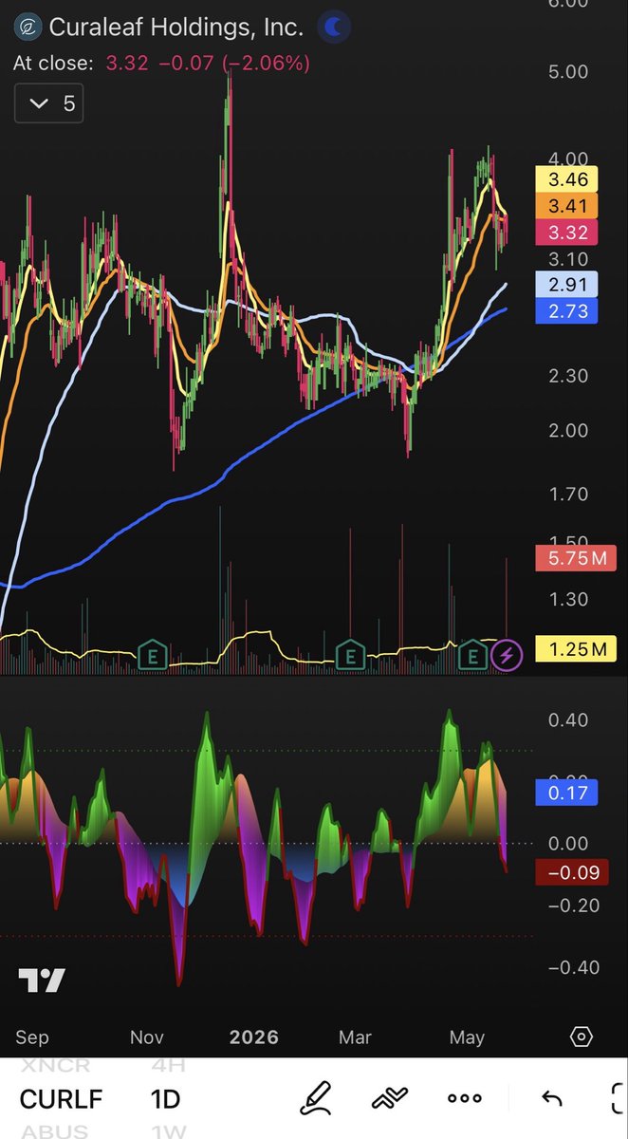
Task: Click the 5.00 price axis label
Action: pos(568,72)
